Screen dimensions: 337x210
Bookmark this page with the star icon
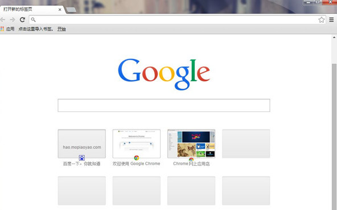pos(321,20)
